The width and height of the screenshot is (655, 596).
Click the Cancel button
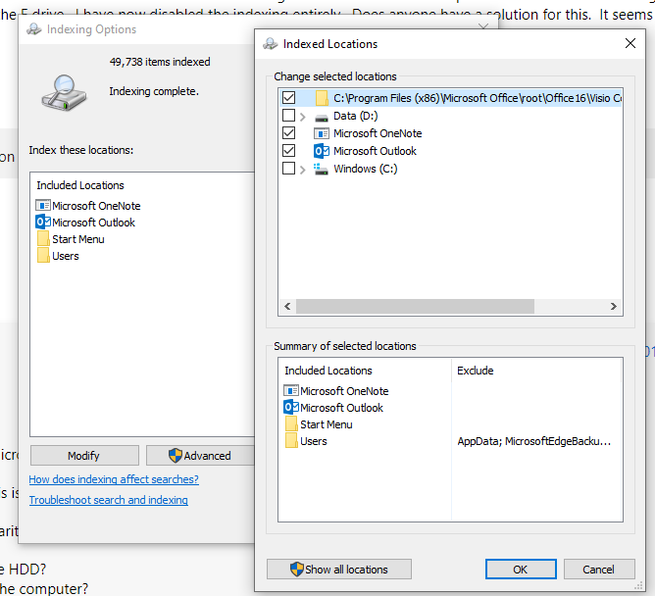[599, 570]
